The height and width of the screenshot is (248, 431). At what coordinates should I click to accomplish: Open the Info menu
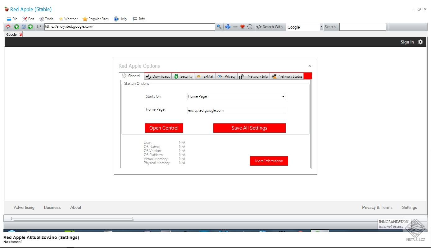(x=139, y=19)
